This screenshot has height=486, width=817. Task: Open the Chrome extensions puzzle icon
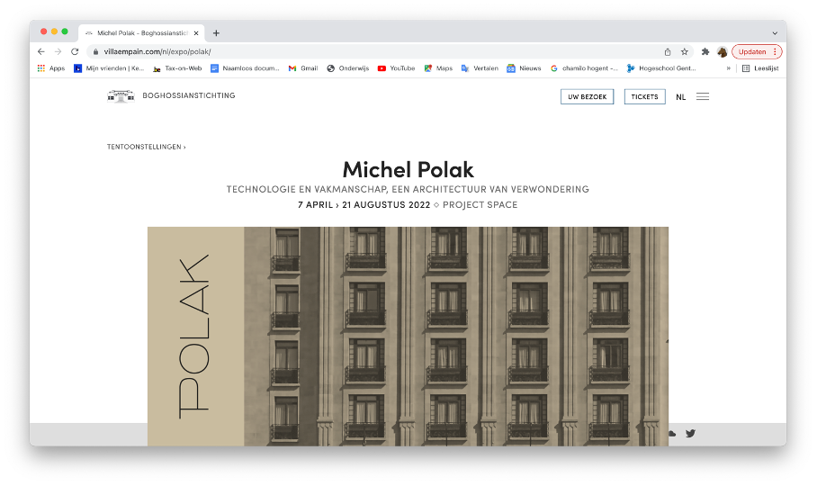point(705,52)
